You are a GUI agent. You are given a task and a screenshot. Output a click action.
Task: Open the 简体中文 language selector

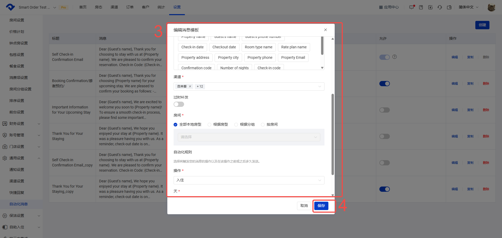[x=469, y=7]
